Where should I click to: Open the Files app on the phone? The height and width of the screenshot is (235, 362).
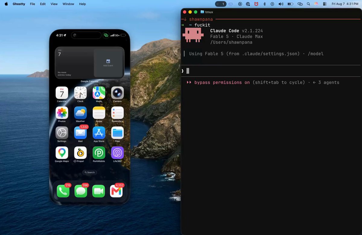[117, 133]
